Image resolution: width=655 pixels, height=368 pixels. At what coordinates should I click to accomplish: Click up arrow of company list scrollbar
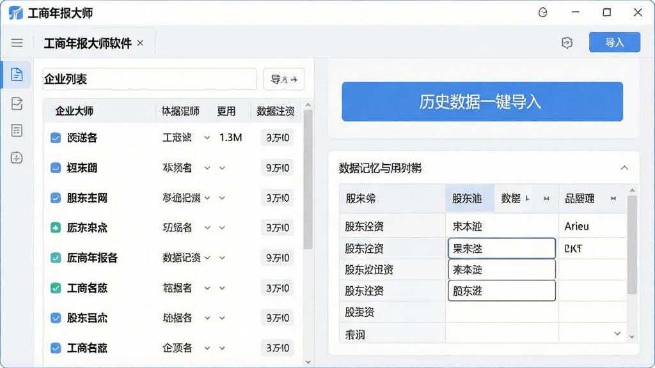click(x=308, y=105)
